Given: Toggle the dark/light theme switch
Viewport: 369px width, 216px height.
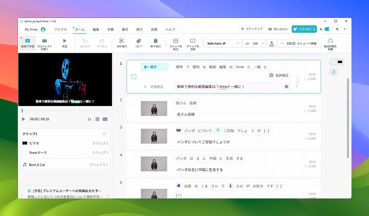Looking at the screenshot, I should (329, 29).
